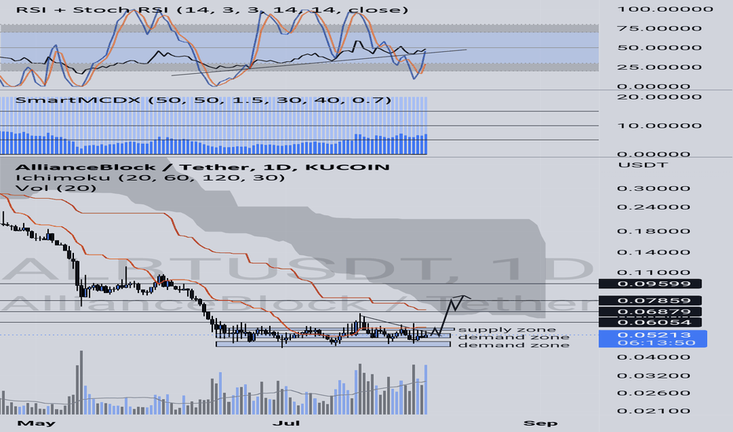Click the May label on time axis
The width and height of the screenshot is (733, 432).
[35, 423]
